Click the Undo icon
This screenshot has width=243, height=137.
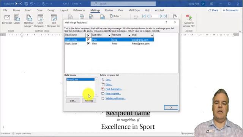[x=32, y=3]
